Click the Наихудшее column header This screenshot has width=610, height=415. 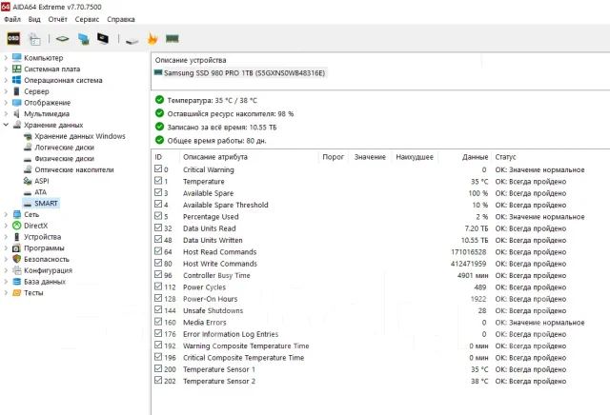pos(415,157)
